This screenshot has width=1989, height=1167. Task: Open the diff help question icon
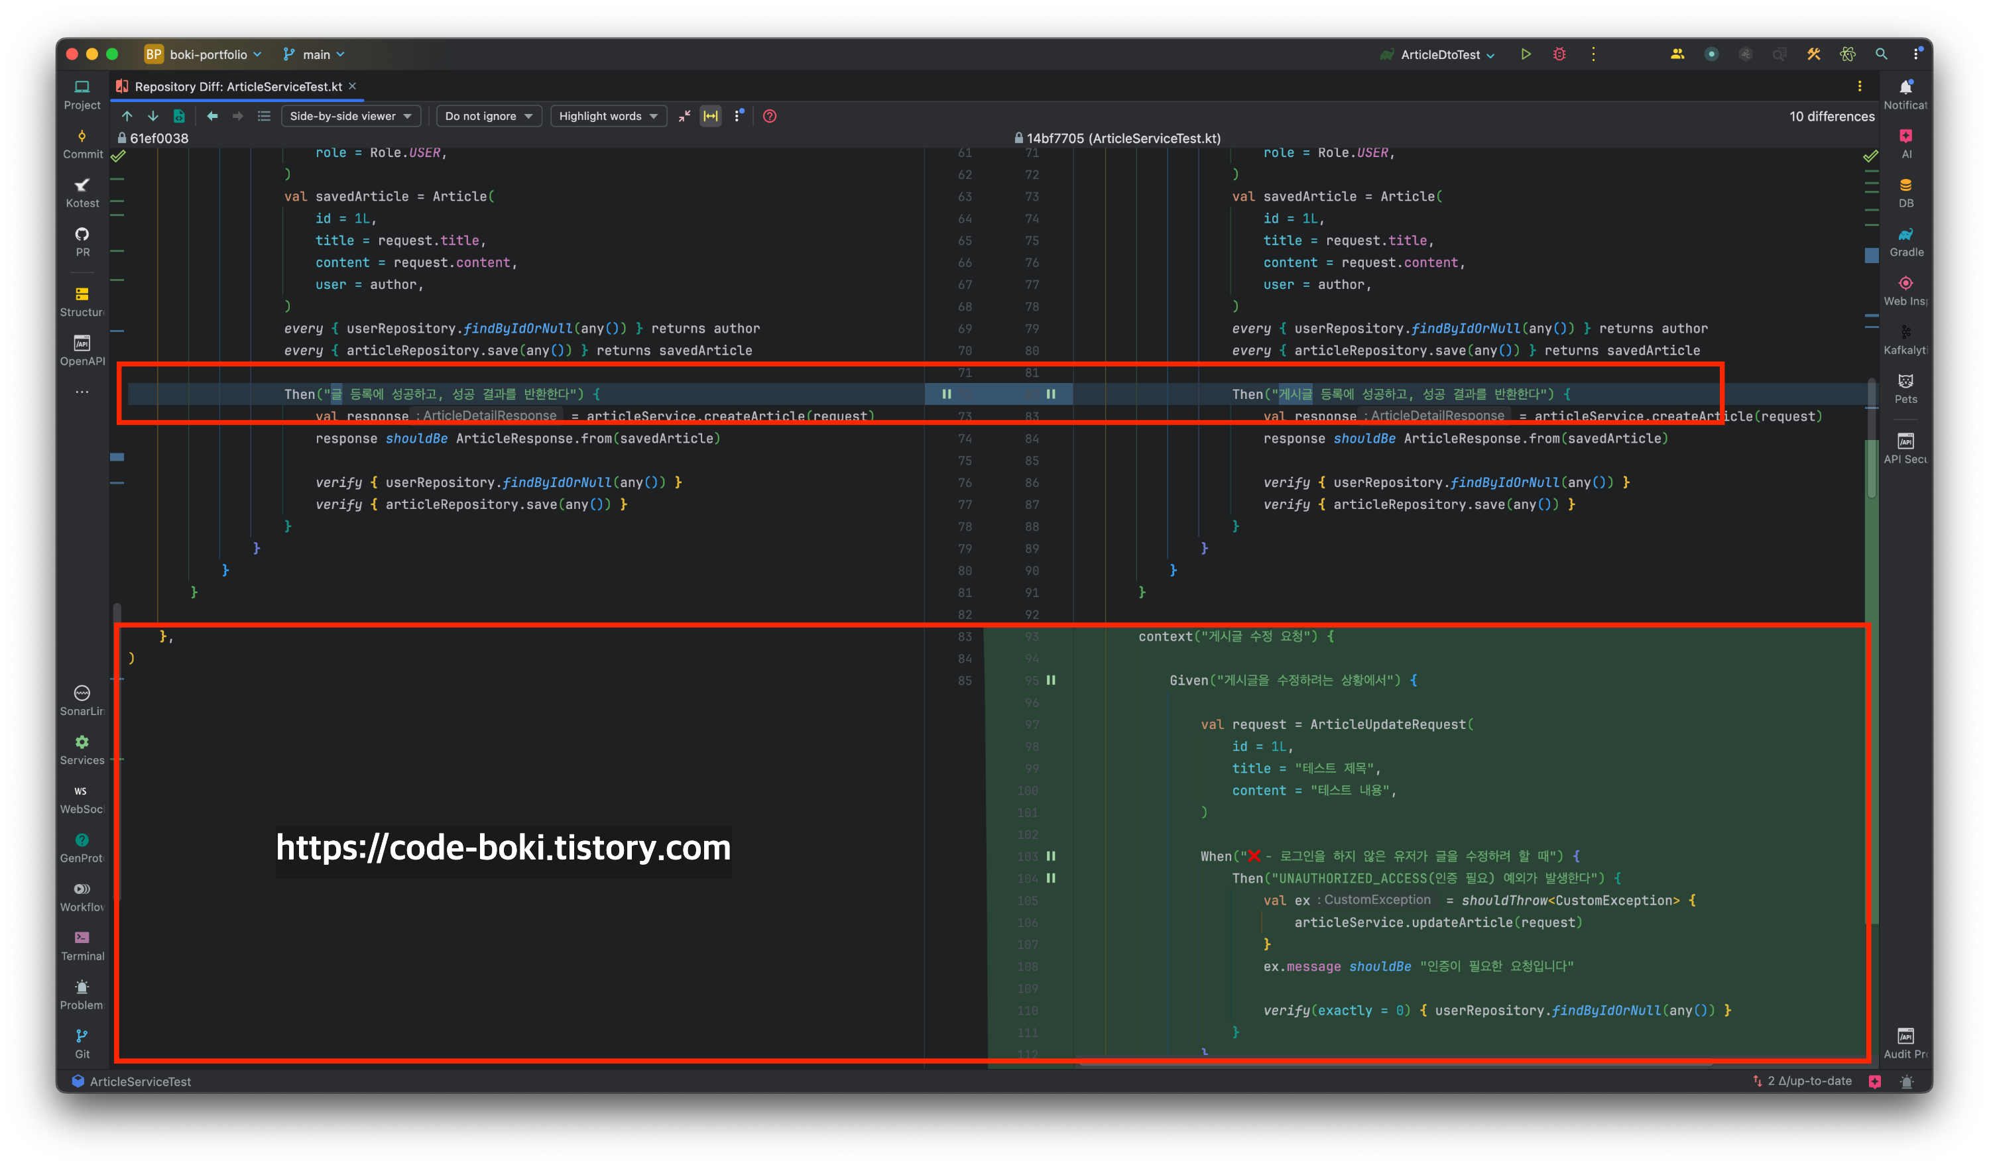(770, 116)
